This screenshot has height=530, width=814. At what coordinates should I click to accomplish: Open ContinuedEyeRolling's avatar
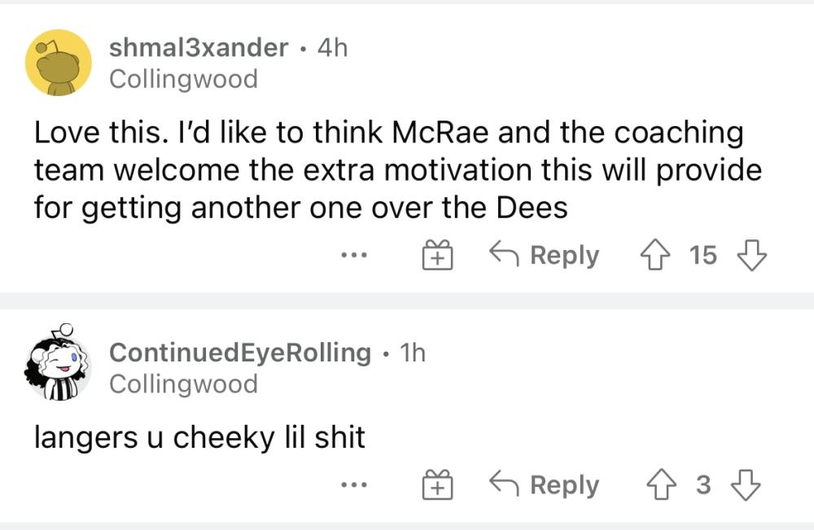pyautogui.click(x=59, y=366)
